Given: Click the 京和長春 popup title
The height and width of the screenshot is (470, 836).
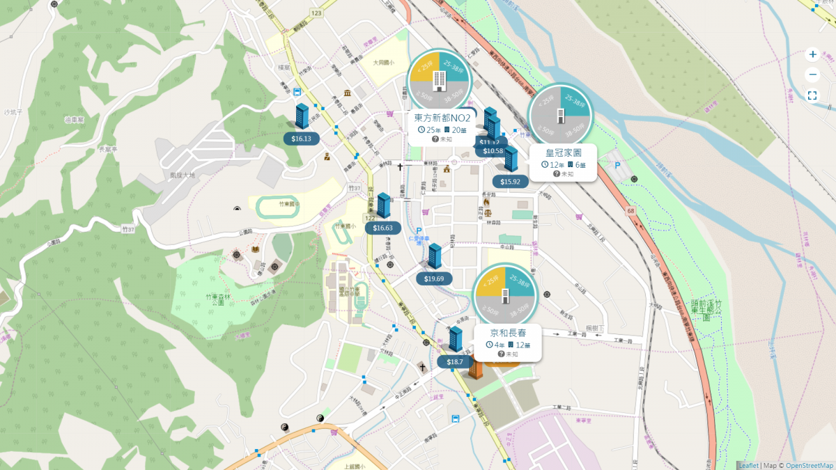Looking at the screenshot, I should click(508, 333).
